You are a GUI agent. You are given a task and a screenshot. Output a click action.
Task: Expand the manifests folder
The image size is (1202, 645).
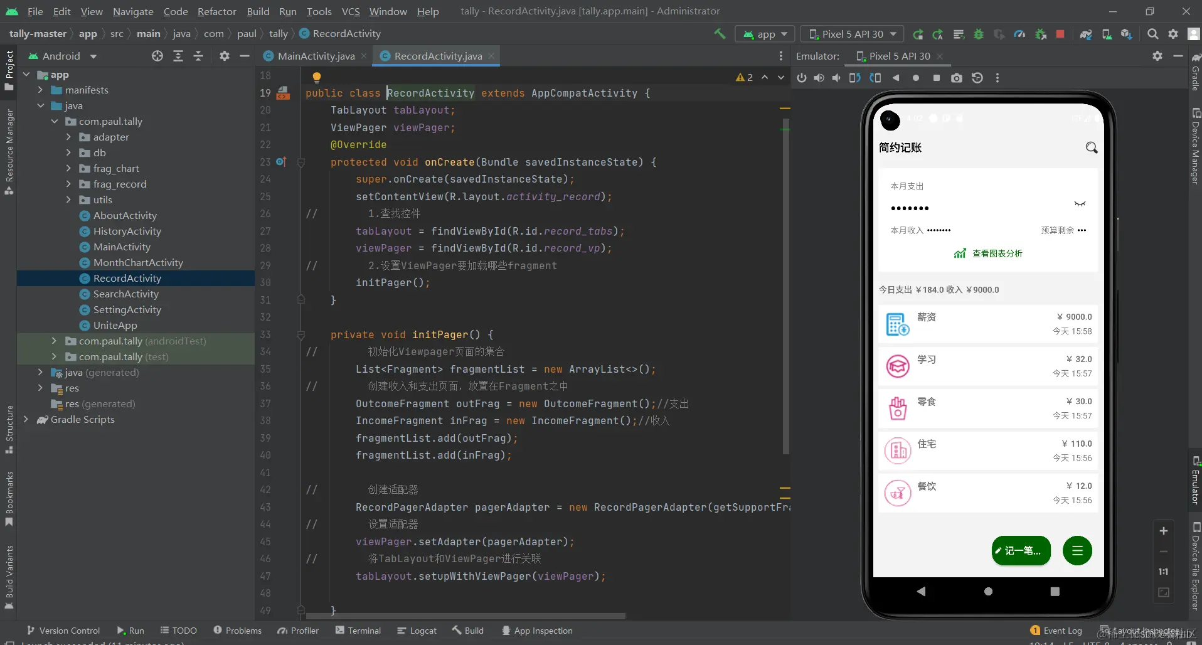click(x=41, y=90)
